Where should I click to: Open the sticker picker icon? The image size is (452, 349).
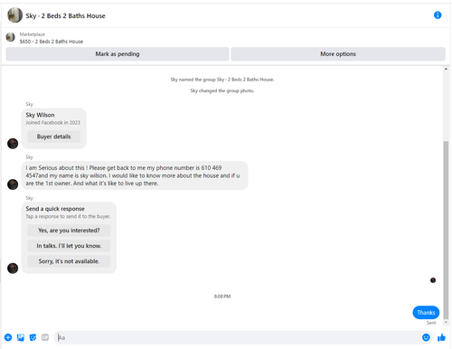pos(33,337)
